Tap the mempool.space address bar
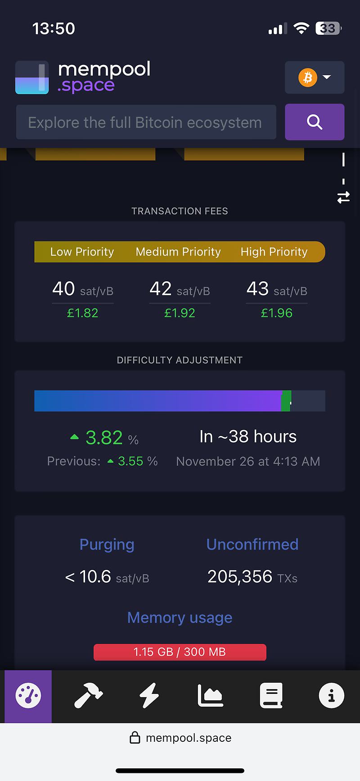The width and height of the screenshot is (360, 781). pyautogui.click(x=180, y=738)
